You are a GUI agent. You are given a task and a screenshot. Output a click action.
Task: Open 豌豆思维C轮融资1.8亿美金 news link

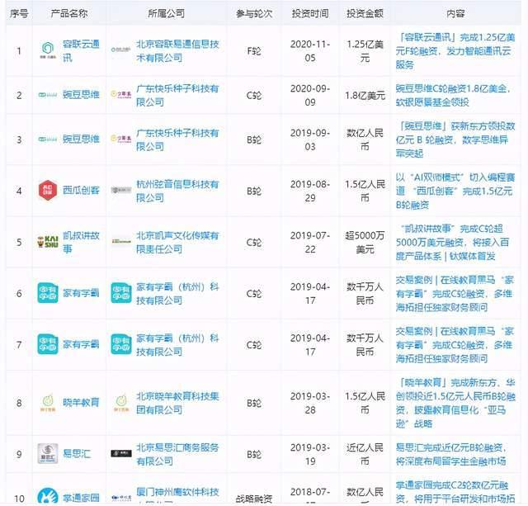pos(453,95)
